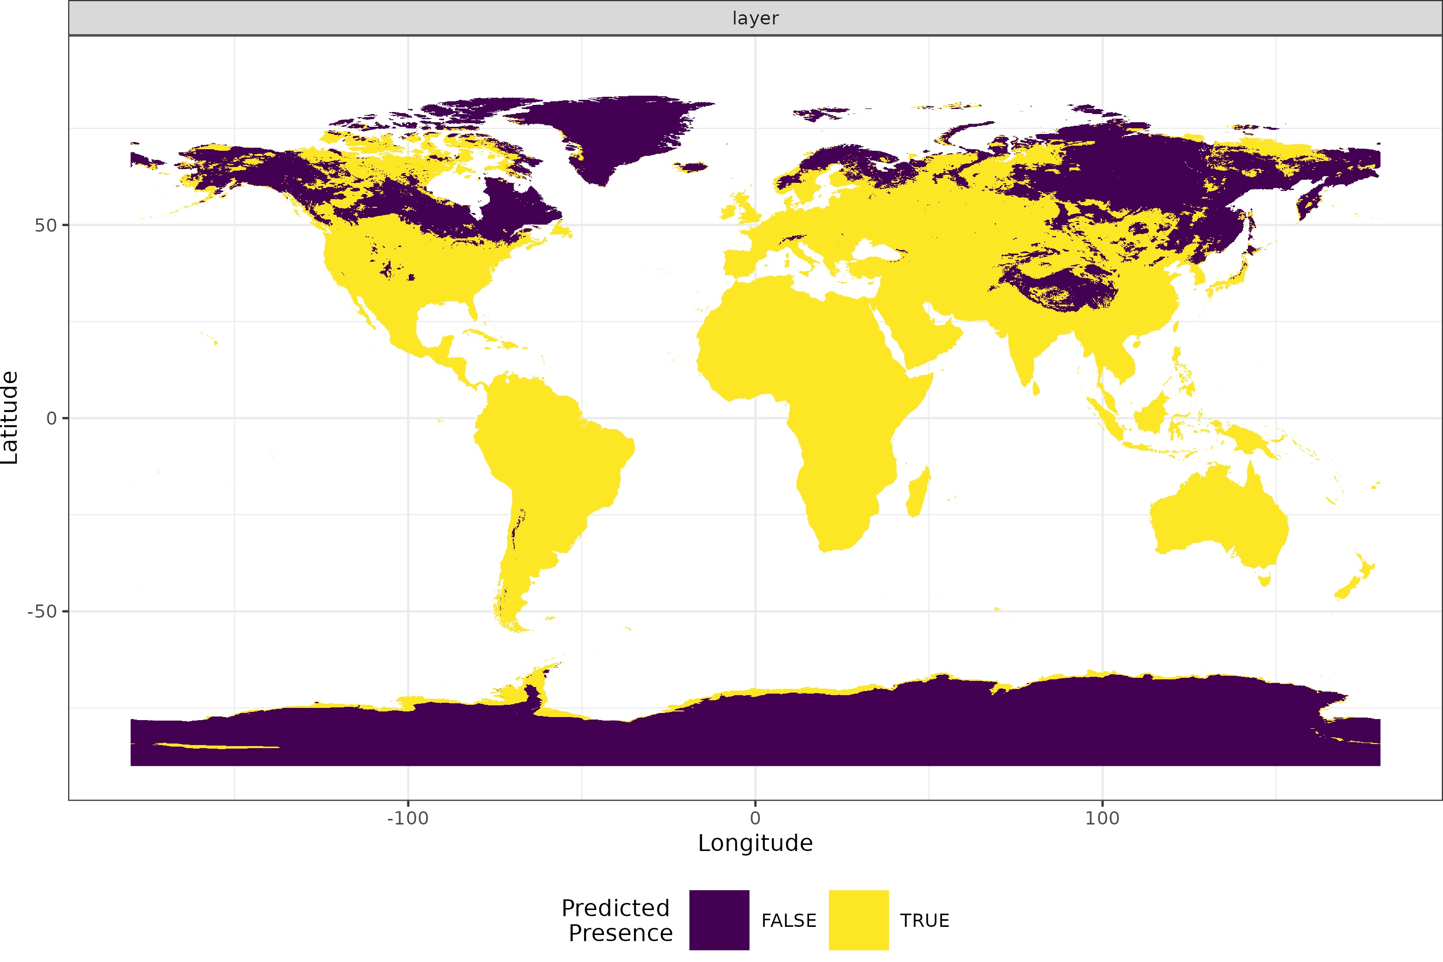Click the 'Longitude' axis title
The width and height of the screenshot is (1443, 962).
point(755,843)
